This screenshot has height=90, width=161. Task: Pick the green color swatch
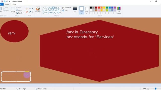(107, 7)
